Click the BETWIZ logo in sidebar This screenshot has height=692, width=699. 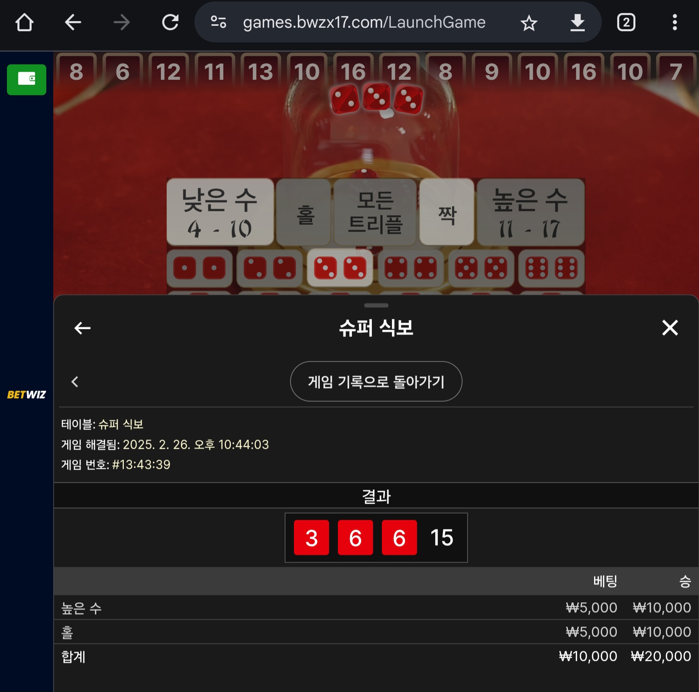tap(27, 394)
